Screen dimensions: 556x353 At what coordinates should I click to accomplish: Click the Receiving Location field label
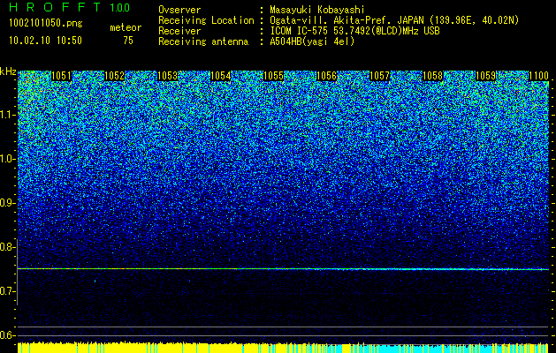206,20
